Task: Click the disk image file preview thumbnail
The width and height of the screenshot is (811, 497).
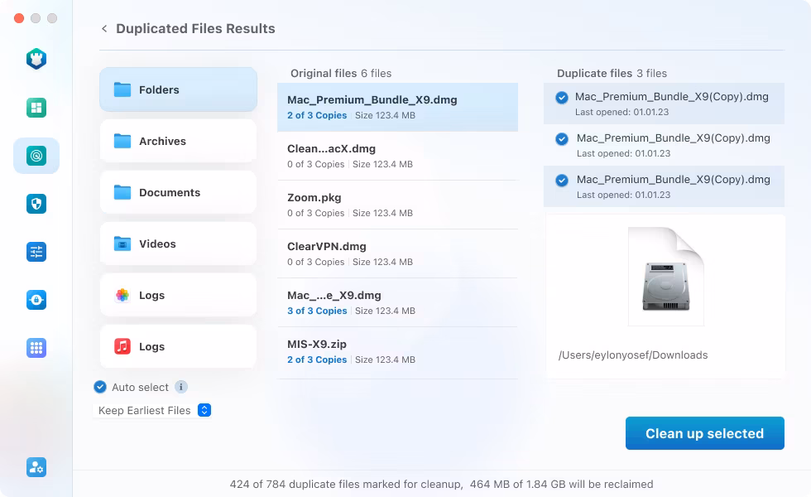Action: tap(666, 277)
